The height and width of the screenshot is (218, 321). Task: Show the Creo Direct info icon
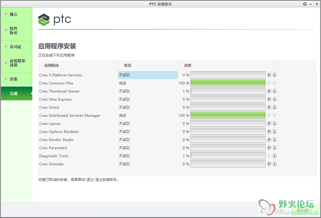click(x=275, y=107)
